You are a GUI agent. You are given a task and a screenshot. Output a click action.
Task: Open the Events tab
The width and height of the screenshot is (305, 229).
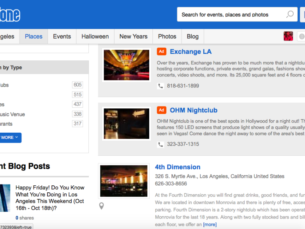click(62, 36)
